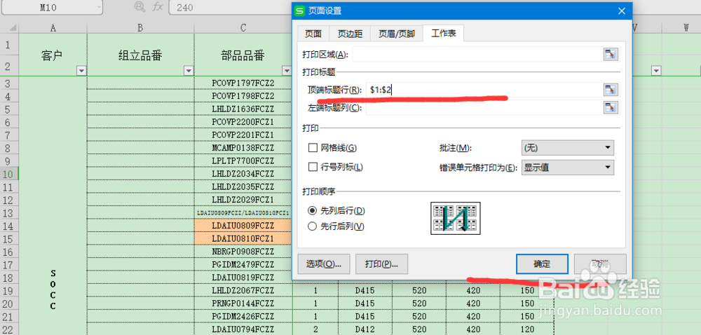701x335 pixels.
Task: Click cell PRNGP0144FCZZ
Action: (243, 303)
